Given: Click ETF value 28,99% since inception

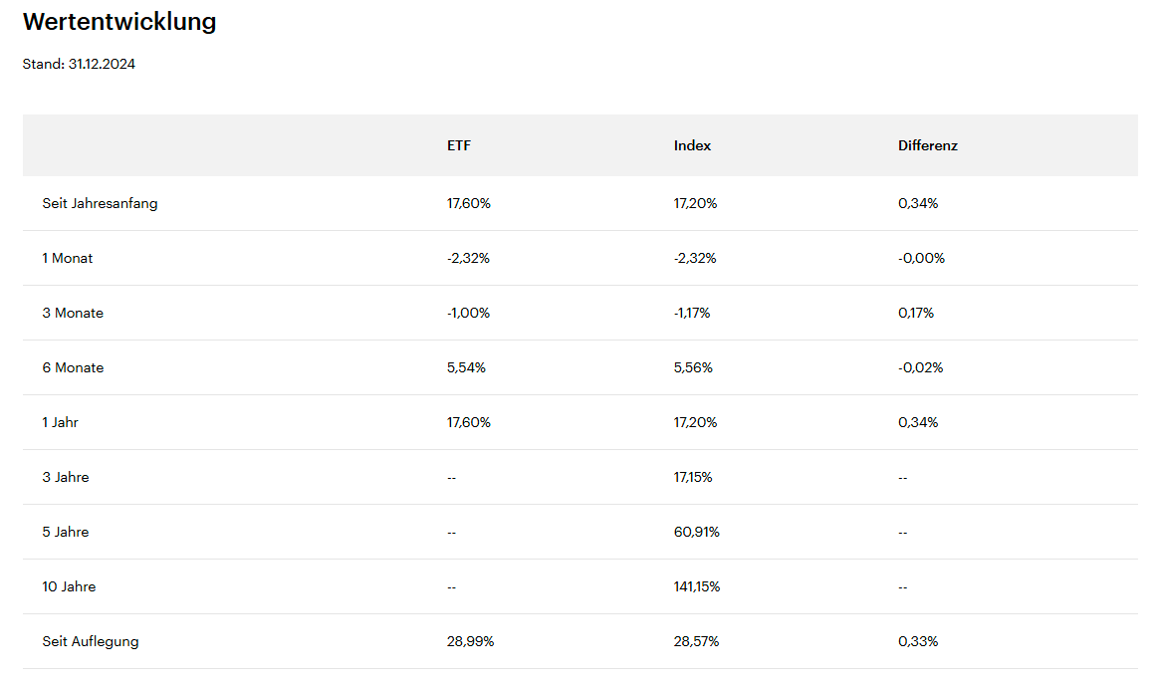Looking at the screenshot, I should [x=470, y=641].
